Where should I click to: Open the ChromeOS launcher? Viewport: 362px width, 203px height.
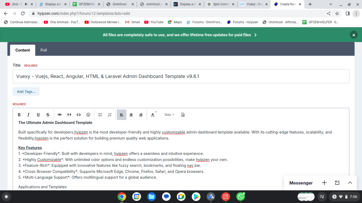point(6,197)
